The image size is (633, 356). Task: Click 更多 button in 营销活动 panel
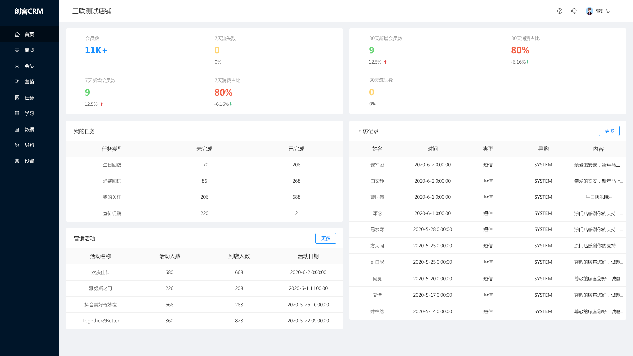325,238
